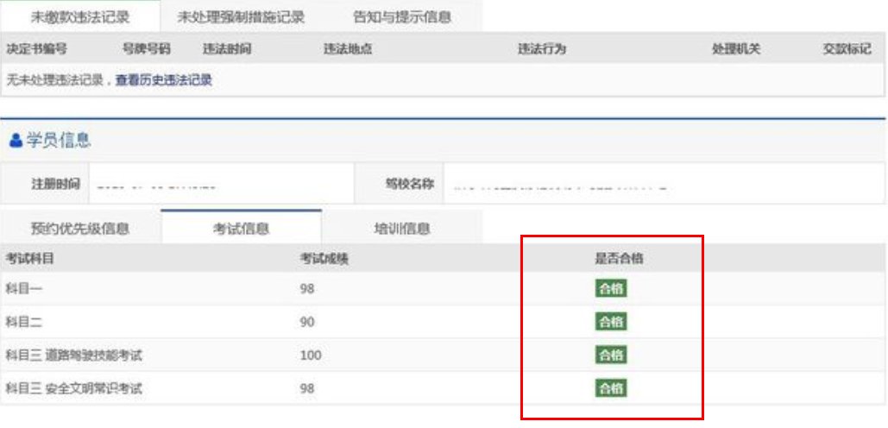Click 违法时间 column header

[x=226, y=49]
